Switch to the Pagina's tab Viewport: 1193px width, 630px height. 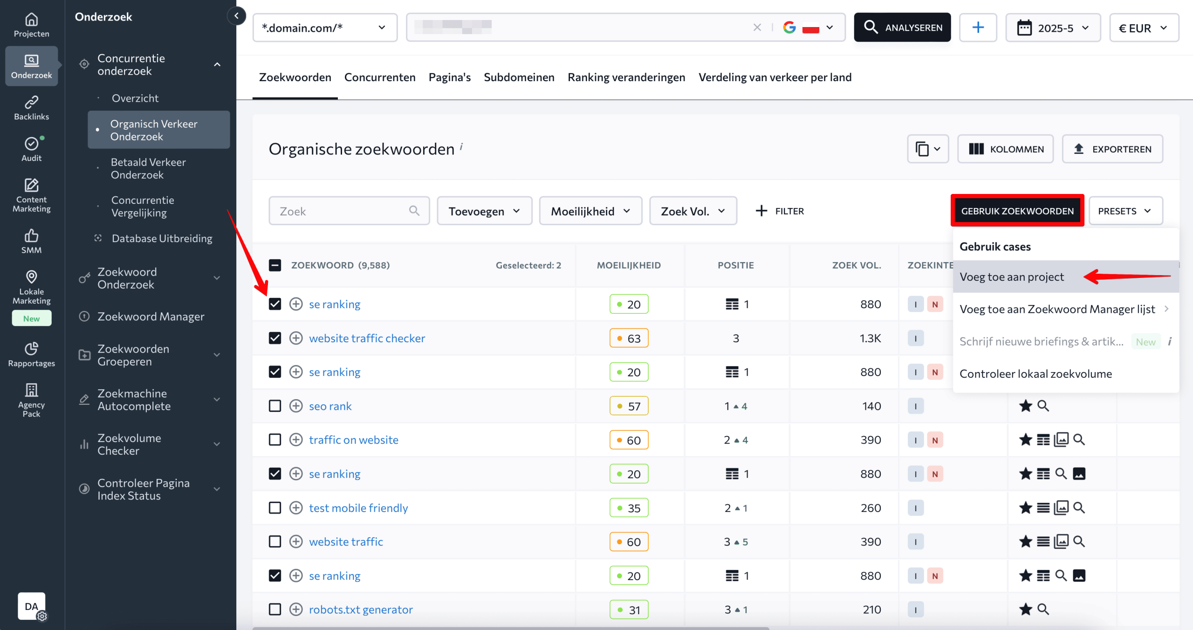450,77
